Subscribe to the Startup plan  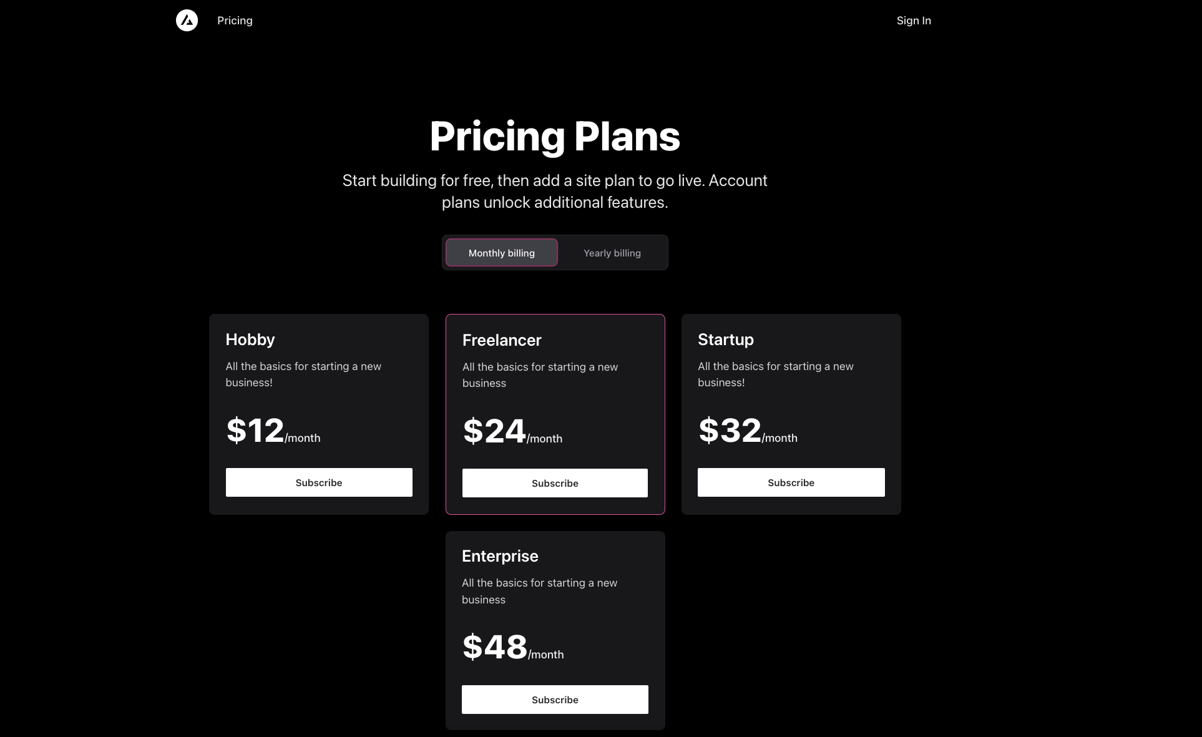tap(791, 482)
